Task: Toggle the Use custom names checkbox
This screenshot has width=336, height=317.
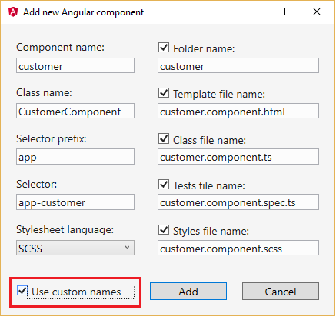Action: [22, 291]
